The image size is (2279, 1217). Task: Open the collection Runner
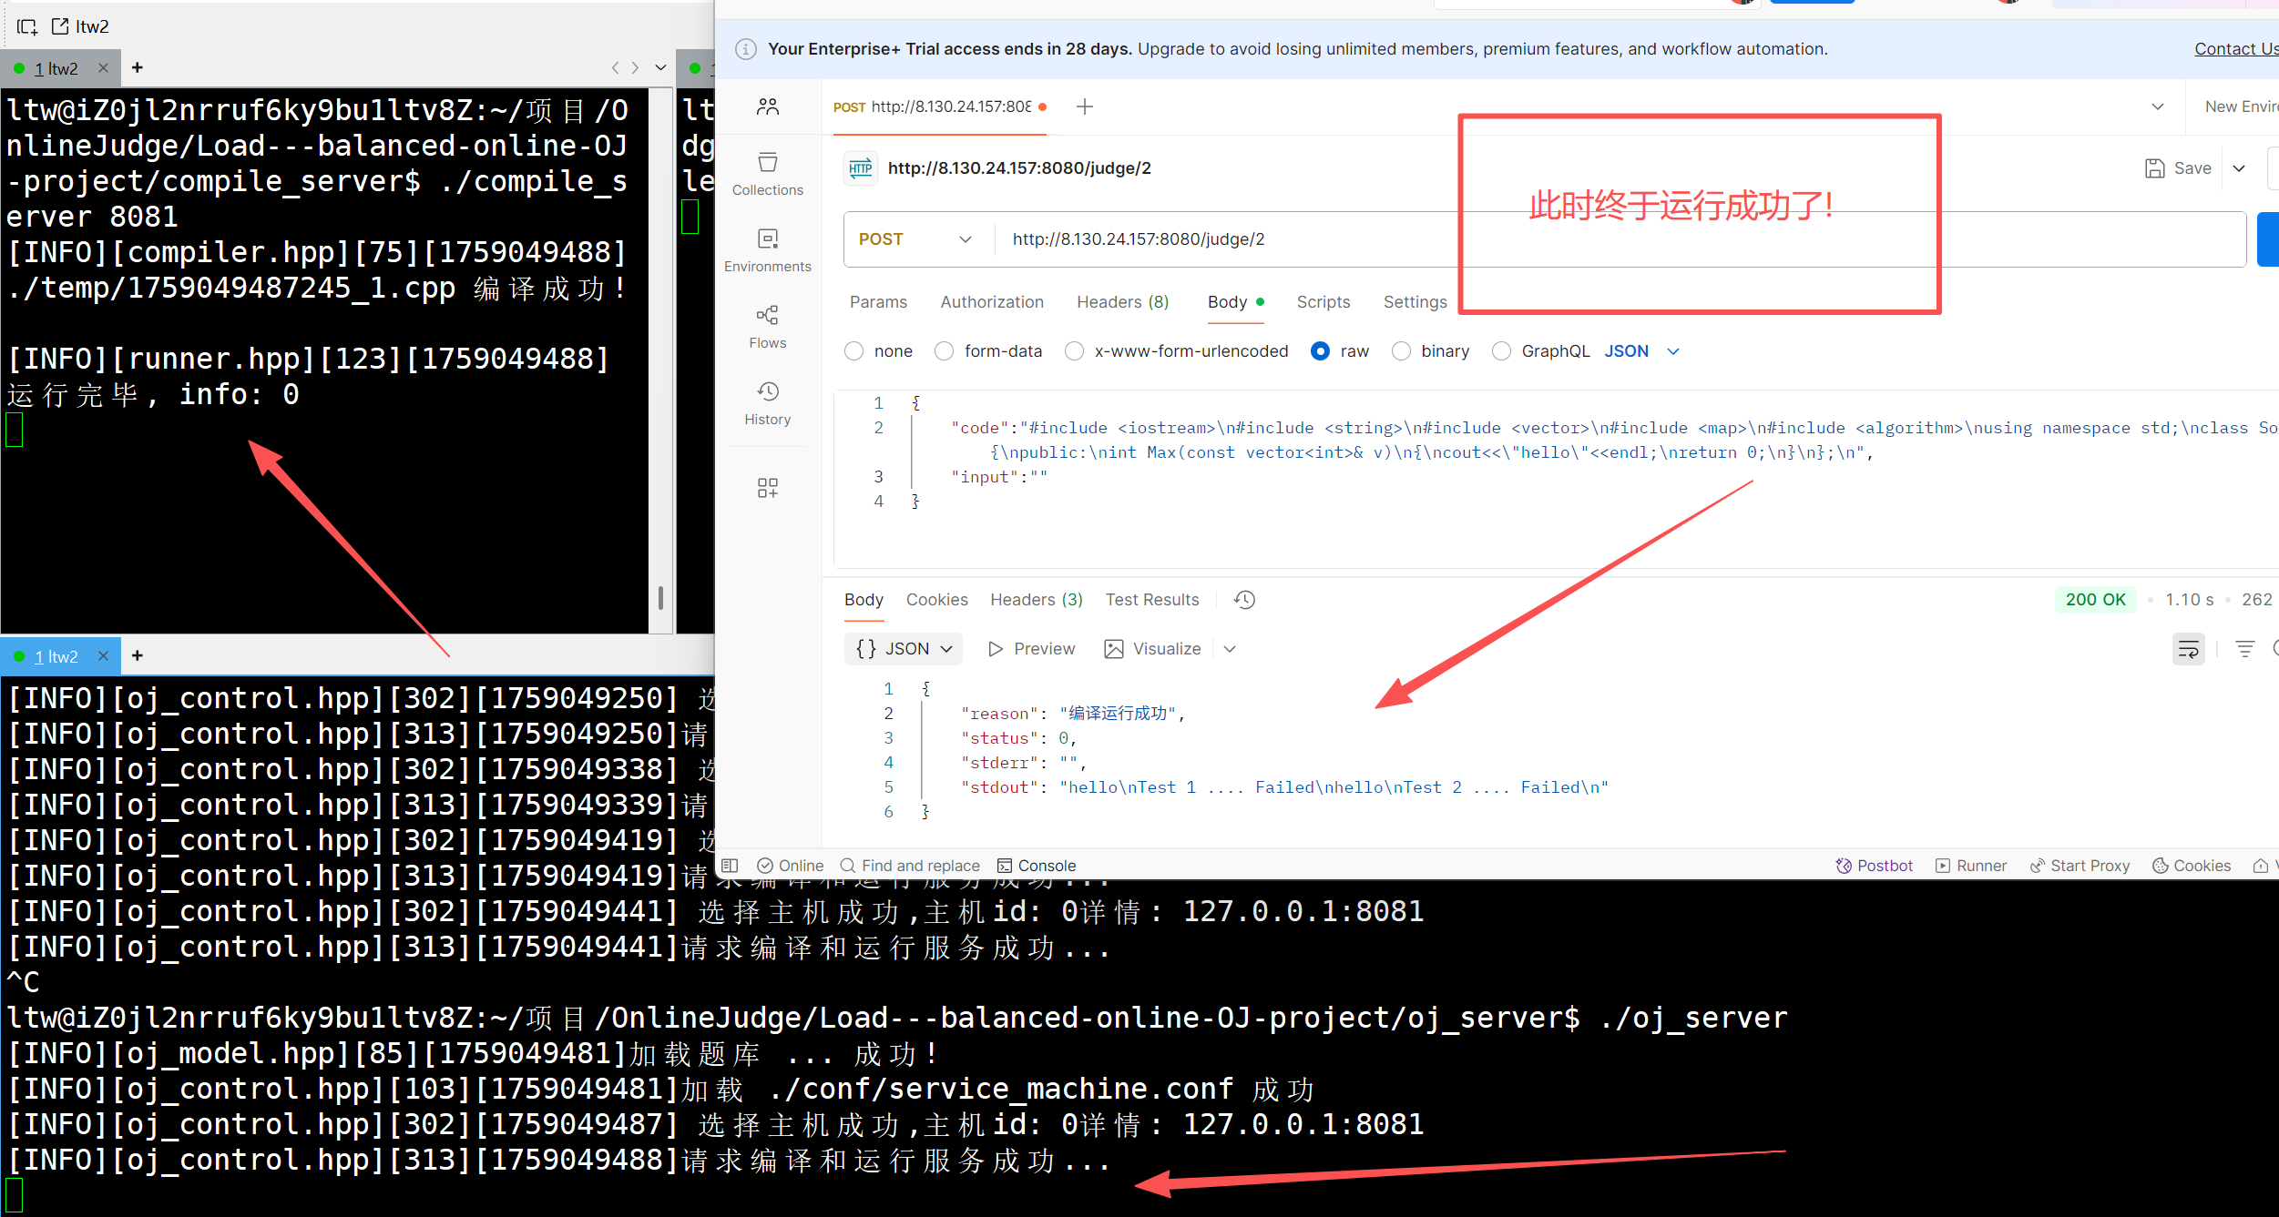(x=1970, y=865)
